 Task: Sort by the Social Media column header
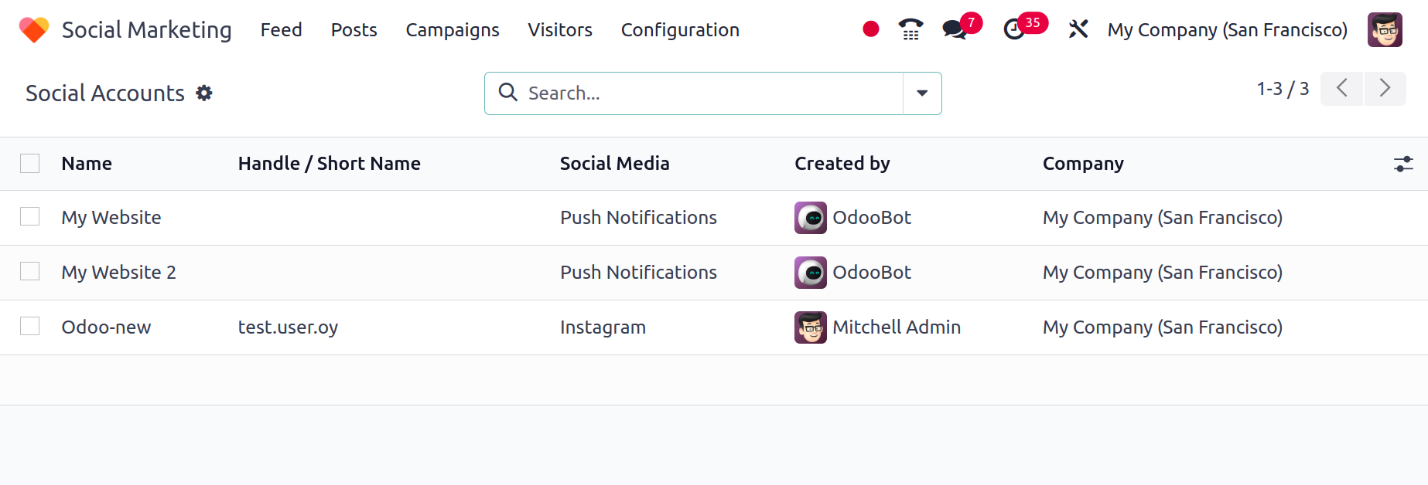615,164
